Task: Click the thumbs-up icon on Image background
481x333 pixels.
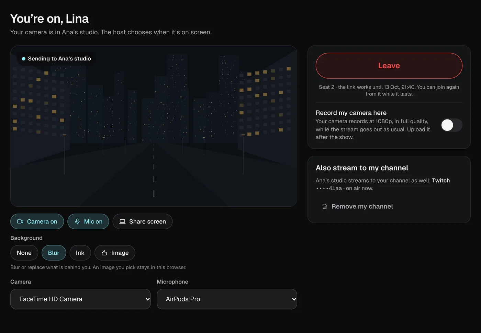Action: point(104,253)
